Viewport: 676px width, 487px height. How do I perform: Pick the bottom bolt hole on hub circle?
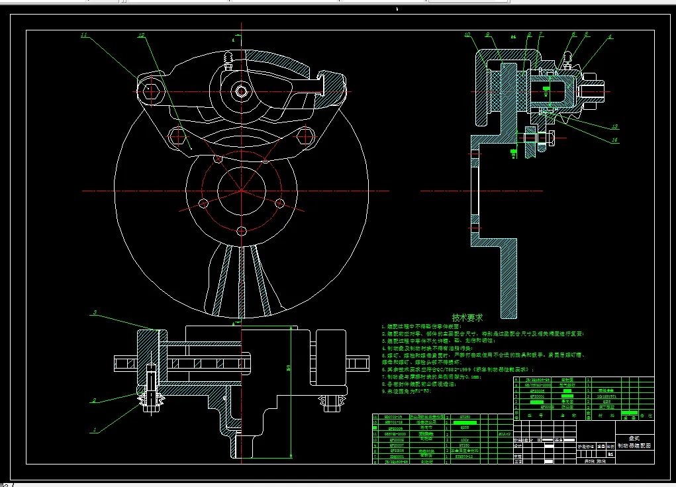(x=242, y=231)
